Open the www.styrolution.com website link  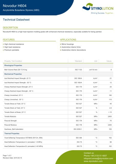point(93,161)
